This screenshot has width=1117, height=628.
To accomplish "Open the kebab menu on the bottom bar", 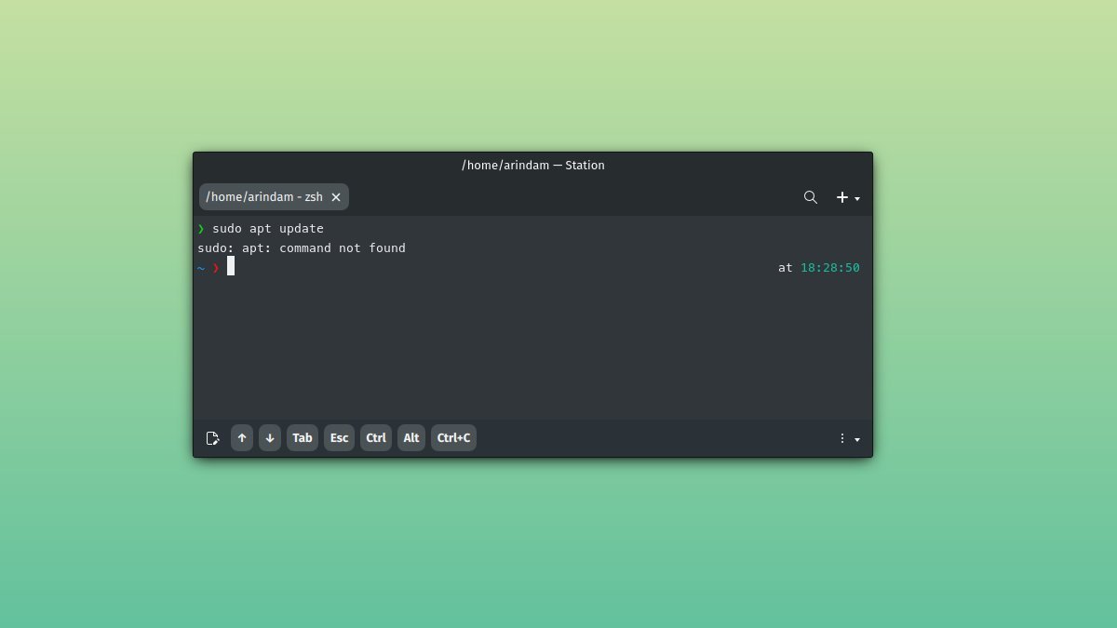I will point(842,437).
